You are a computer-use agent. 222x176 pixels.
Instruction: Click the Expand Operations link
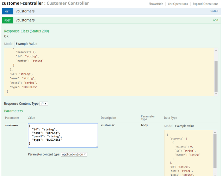(205, 4)
